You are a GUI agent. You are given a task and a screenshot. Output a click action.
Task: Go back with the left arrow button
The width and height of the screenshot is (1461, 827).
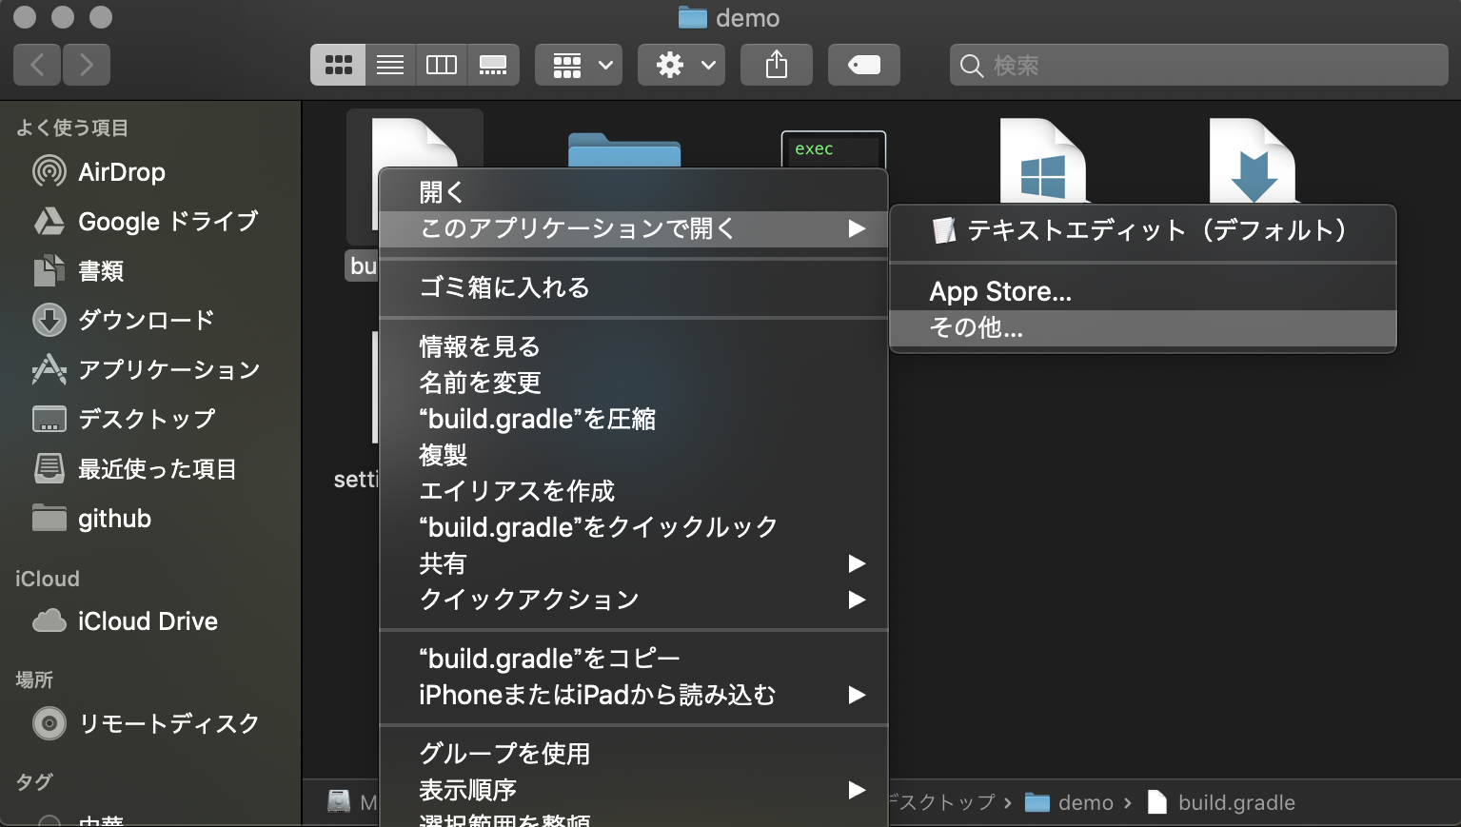[x=37, y=65]
